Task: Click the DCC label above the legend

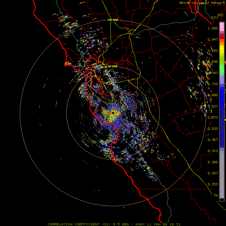Action: pos(220,15)
